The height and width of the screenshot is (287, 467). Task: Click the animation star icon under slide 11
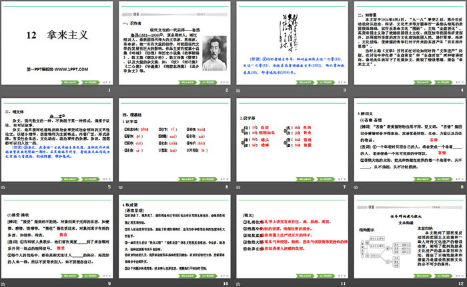(238, 284)
